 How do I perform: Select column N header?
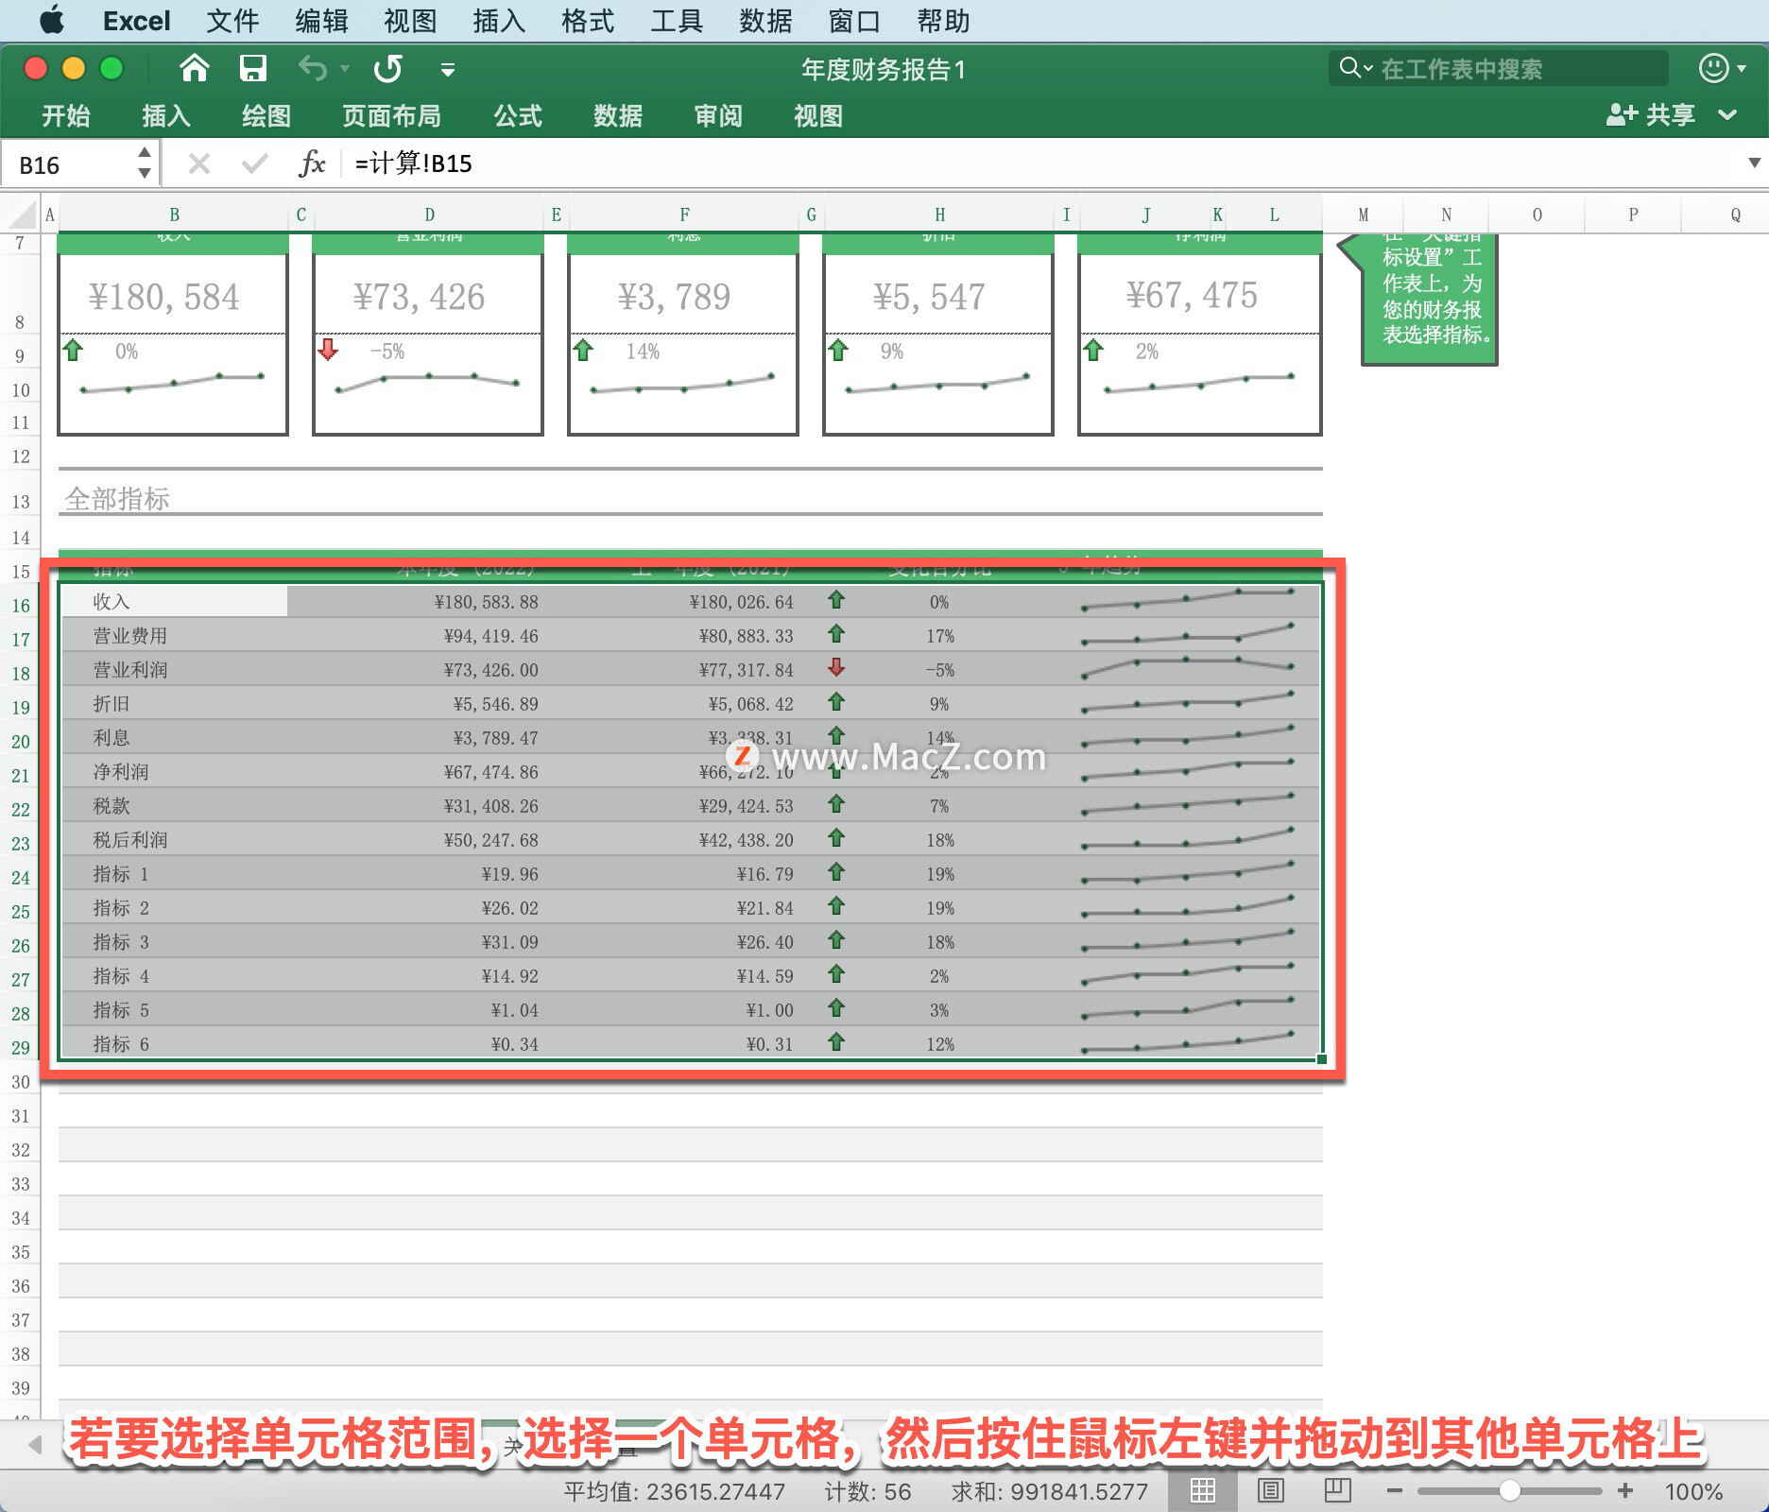click(1446, 215)
